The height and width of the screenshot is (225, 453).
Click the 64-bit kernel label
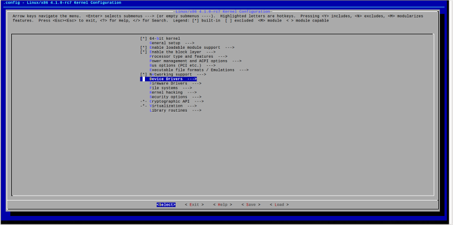pyautogui.click(x=165, y=39)
